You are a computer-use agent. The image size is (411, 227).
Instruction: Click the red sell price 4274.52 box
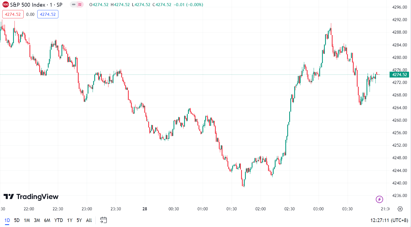click(x=13, y=14)
